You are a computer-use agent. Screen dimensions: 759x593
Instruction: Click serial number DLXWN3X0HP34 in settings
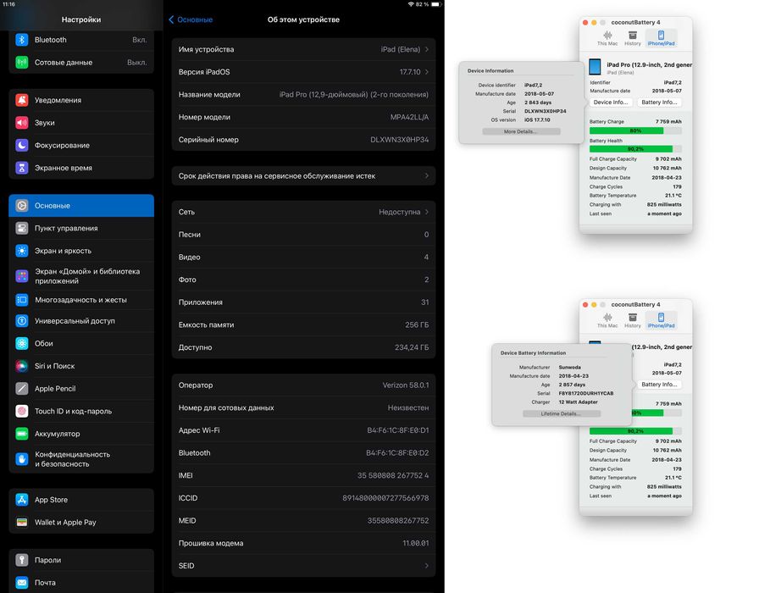click(399, 140)
